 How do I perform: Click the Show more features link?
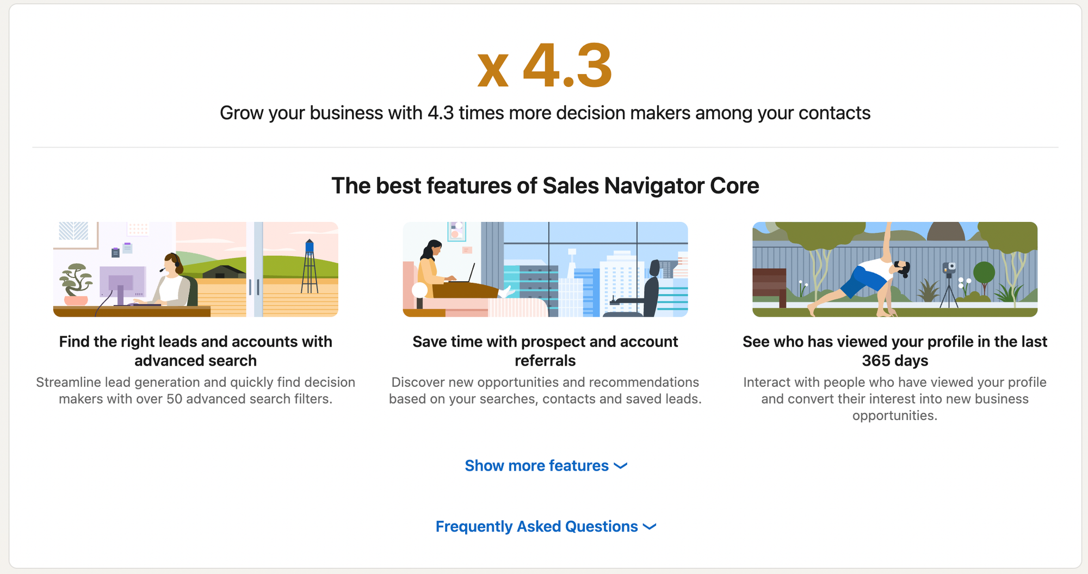[x=536, y=466]
